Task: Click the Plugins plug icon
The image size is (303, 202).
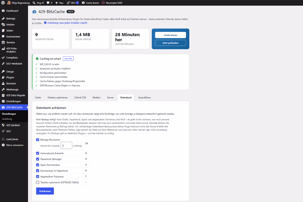Action: (x=3, y=78)
